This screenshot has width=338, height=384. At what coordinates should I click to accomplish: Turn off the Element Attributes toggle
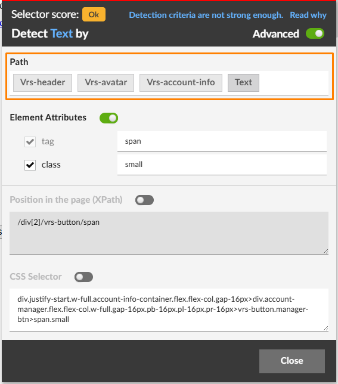(108, 118)
